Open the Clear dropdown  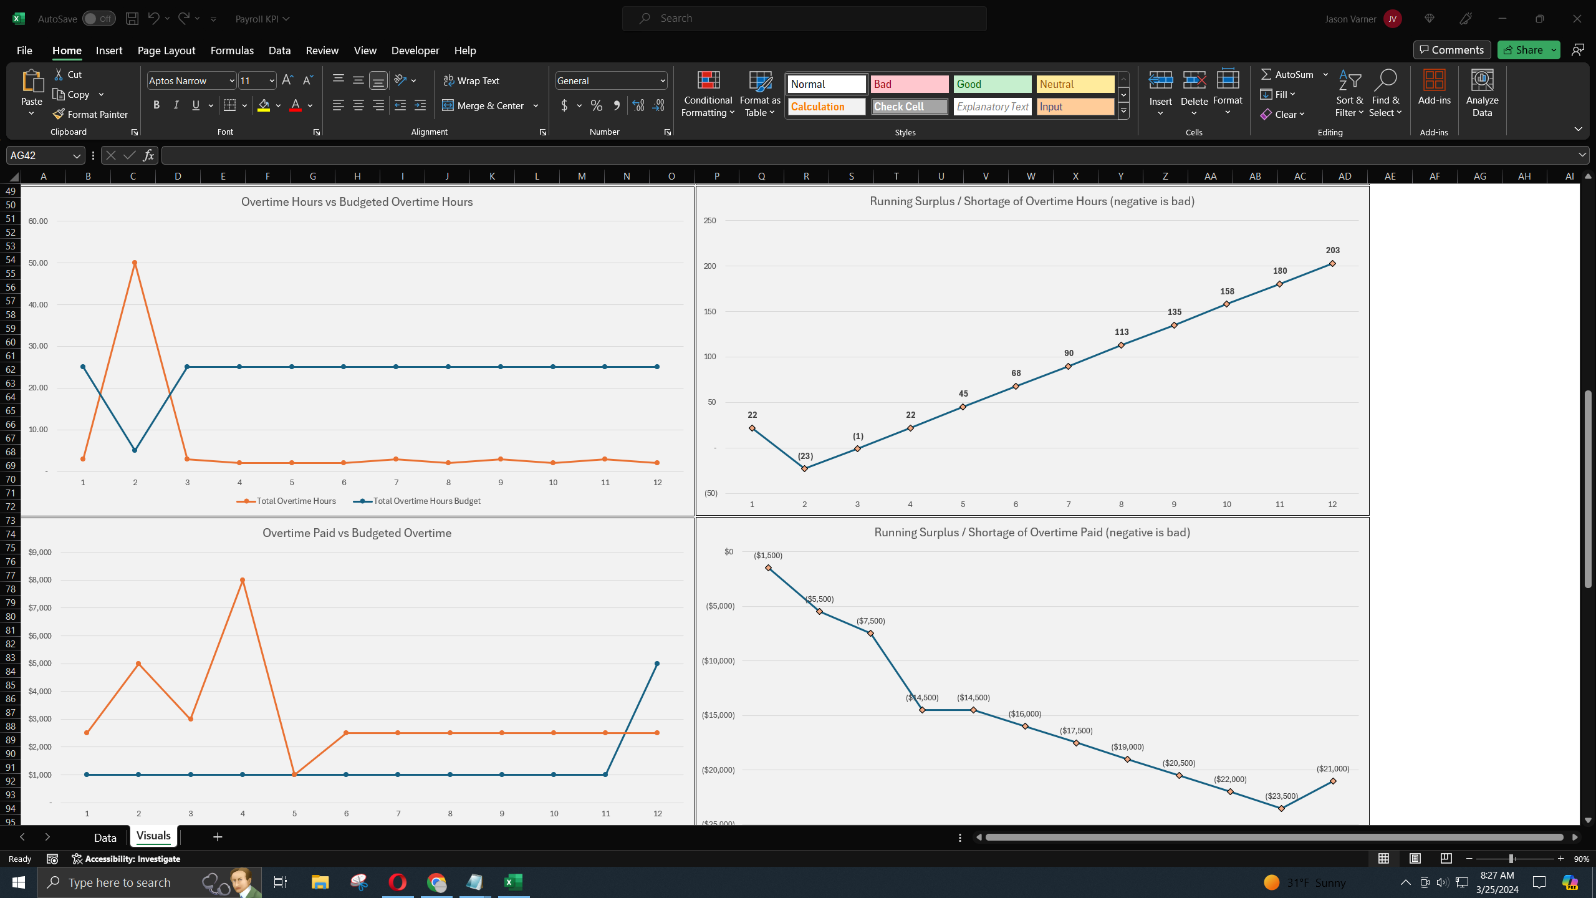pos(1282,114)
